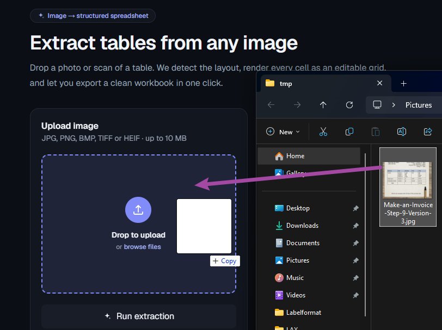The height and width of the screenshot is (330, 442).
Task: Refresh the File Explorer folder view
Action: [x=349, y=105]
